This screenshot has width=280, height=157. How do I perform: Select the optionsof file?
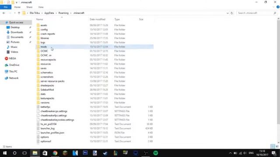[45, 141]
